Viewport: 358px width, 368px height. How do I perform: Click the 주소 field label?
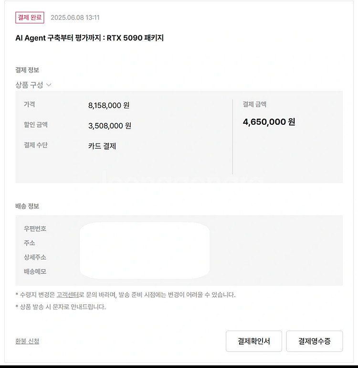click(x=29, y=243)
